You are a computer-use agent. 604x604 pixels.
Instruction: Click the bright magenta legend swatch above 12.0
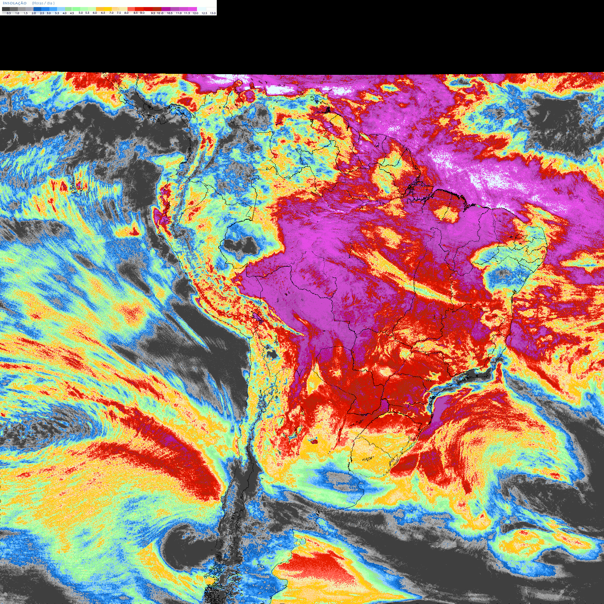pos(192,9)
